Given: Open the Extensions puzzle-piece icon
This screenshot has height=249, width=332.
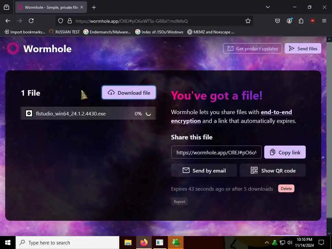Looking at the screenshot, I should coord(301,21).
